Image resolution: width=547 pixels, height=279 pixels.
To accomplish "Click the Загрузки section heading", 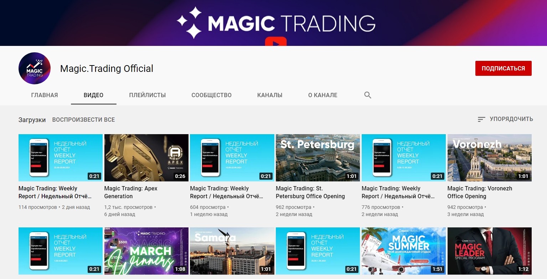I will (x=32, y=120).
